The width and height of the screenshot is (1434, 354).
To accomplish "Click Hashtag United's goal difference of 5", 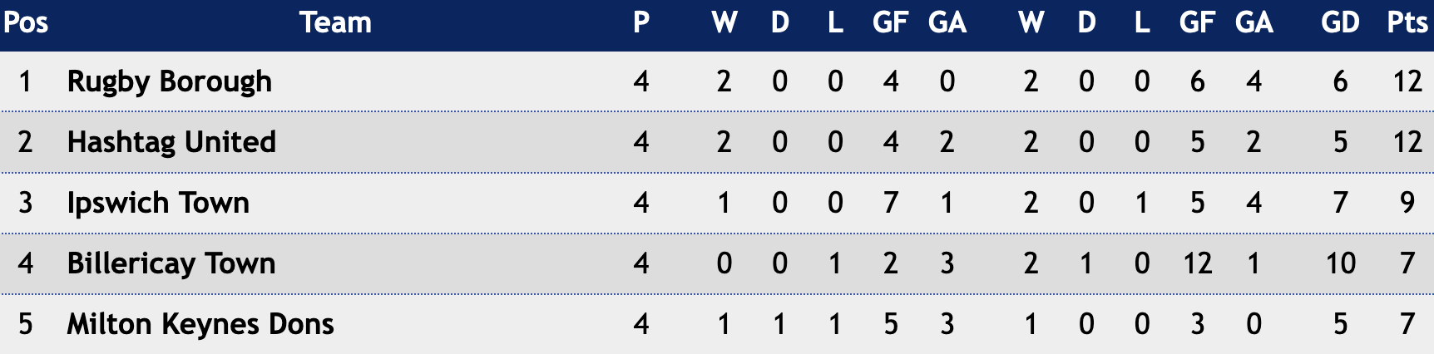I will 1340,142.
